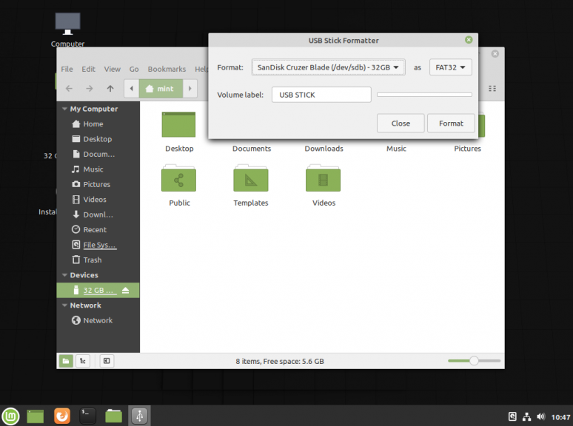Select Downloads entry in the sidebar
The height and width of the screenshot is (426, 573).
pos(98,214)
